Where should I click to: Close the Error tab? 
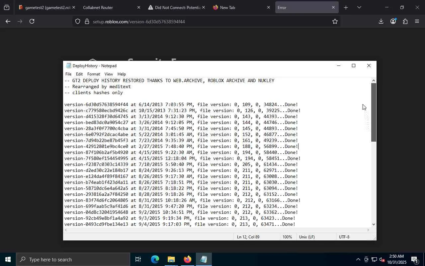333,7
